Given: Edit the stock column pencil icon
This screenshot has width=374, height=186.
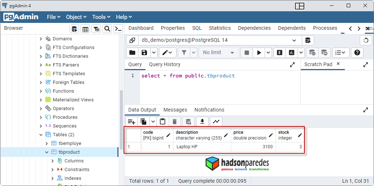Looking at the screenshot, I should click(x=300, y=136).
